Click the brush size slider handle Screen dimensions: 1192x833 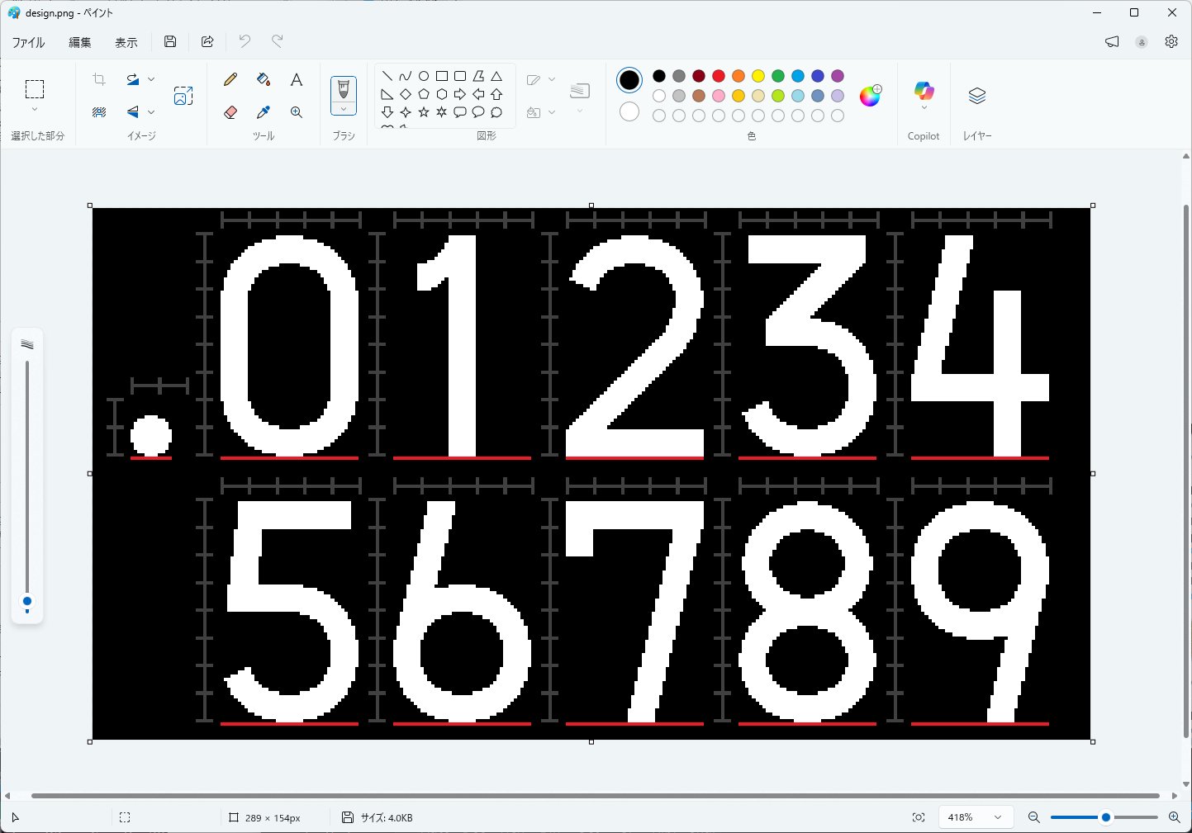point(27,602)
